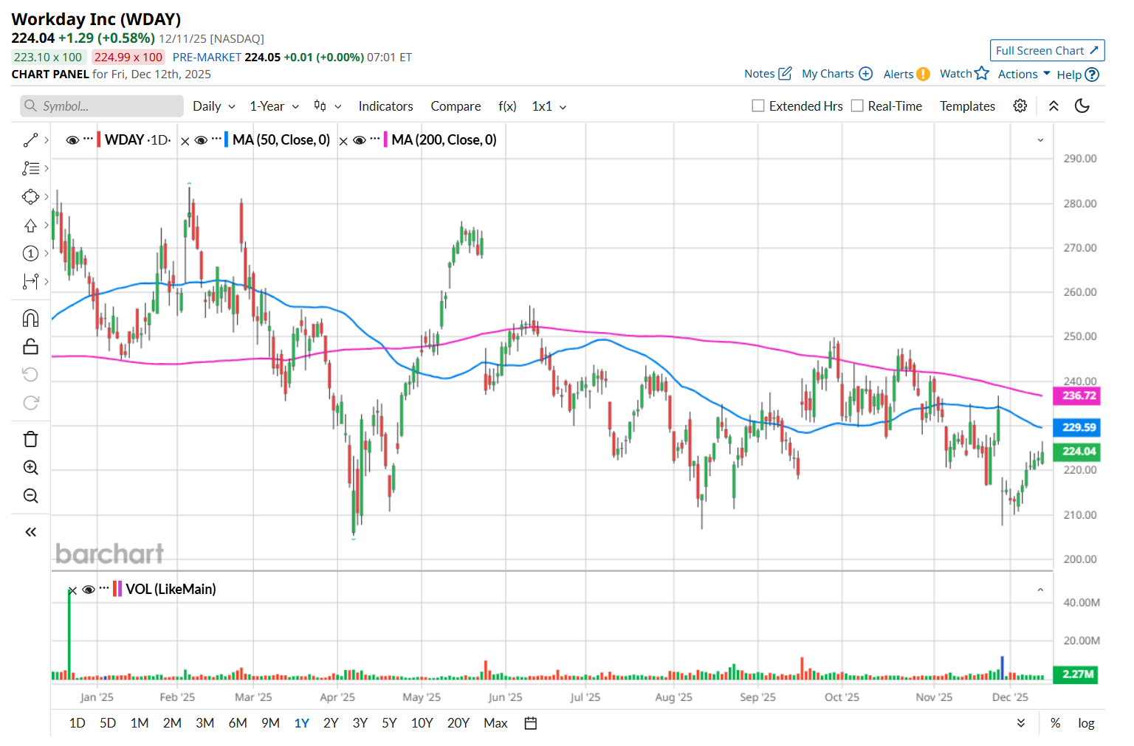Collapse the main chart legend chevron
1134x746 pixels.
(x=1040, y=140)
